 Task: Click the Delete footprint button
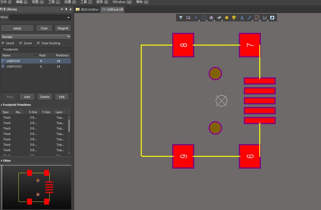coord(45,97)
